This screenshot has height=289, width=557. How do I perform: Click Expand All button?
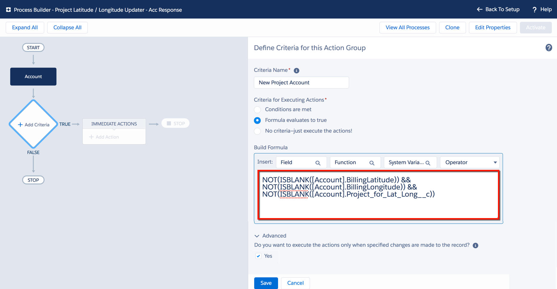tap(25, 27)
